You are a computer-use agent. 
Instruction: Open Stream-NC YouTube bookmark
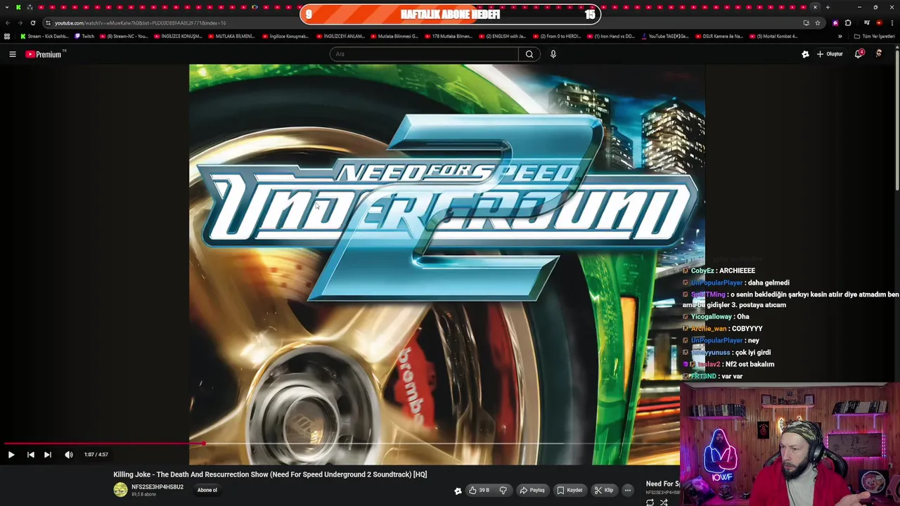124,36
